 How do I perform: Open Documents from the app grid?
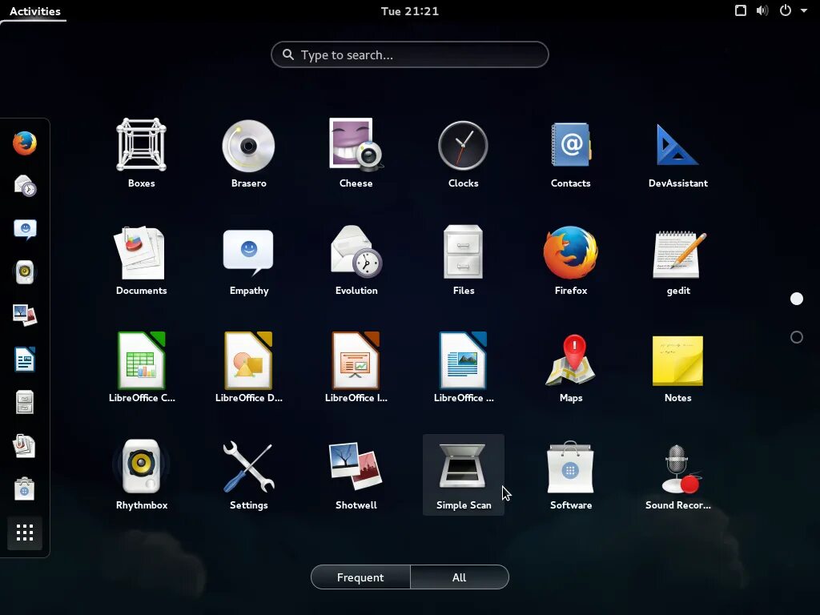(141, 260)
